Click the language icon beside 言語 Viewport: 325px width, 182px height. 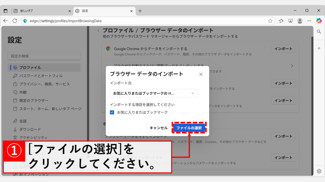pyautogui.click(x=15, y=121)
